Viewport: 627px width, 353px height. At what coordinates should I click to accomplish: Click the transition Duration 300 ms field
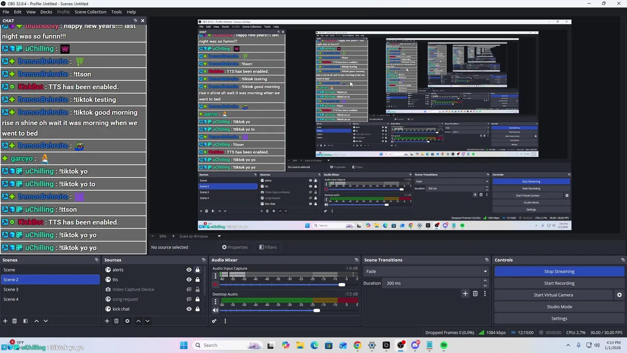(433, 283)
